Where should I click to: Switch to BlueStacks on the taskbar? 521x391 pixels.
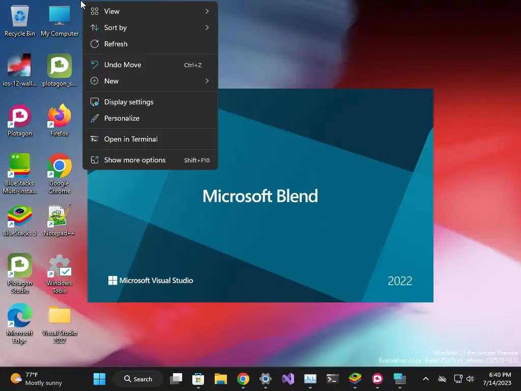pos(355,379)
